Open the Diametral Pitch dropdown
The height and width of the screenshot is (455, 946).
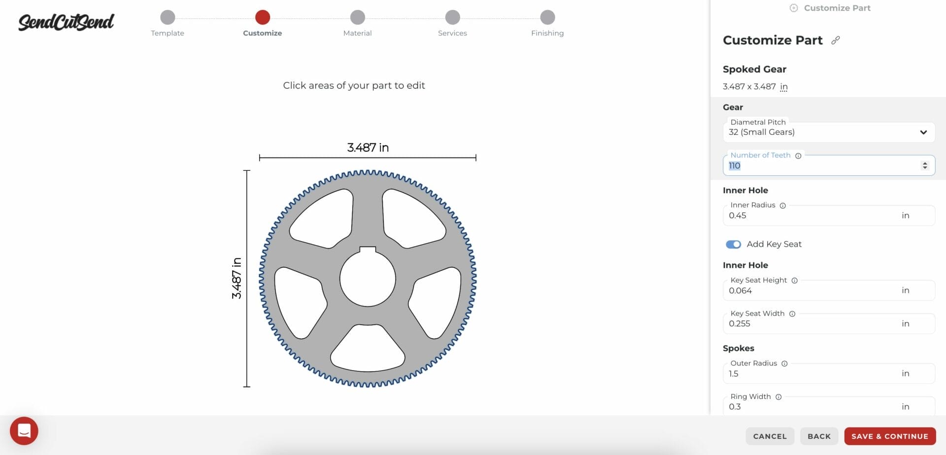(x=828, y=132)
